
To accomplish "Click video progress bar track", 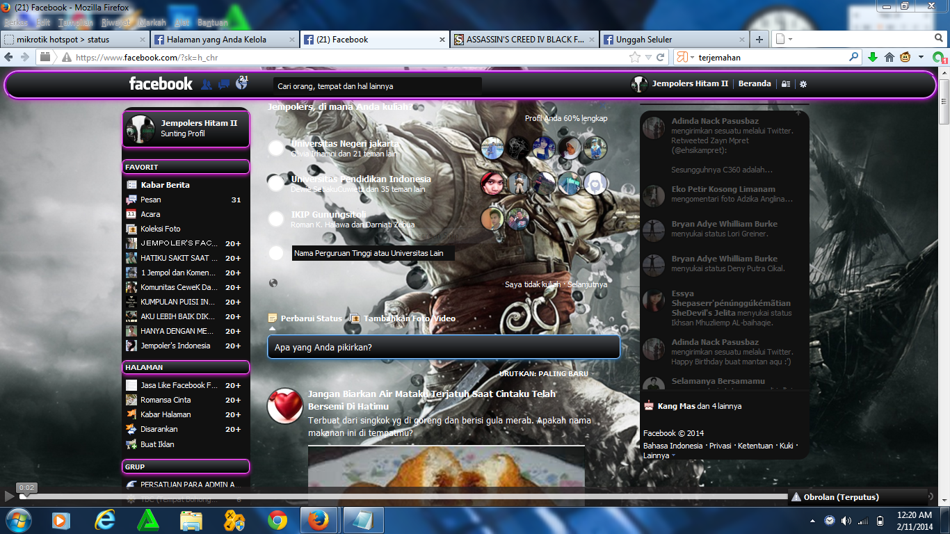I will tap(403, 496).
